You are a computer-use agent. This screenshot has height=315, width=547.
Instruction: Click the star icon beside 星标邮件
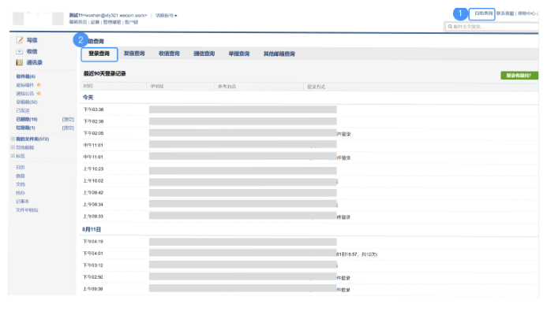[38, 85]
